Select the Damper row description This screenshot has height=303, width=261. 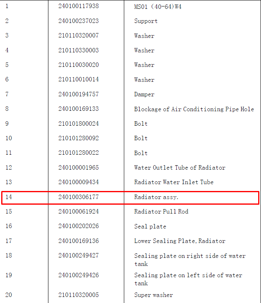(x=144, y=95)
